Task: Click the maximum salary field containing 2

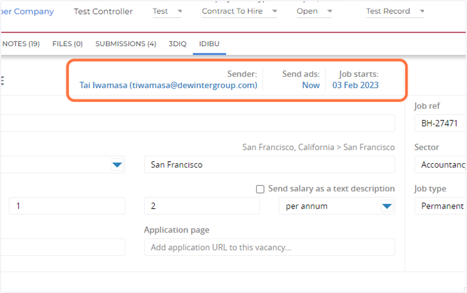Action: click(202, 206)
